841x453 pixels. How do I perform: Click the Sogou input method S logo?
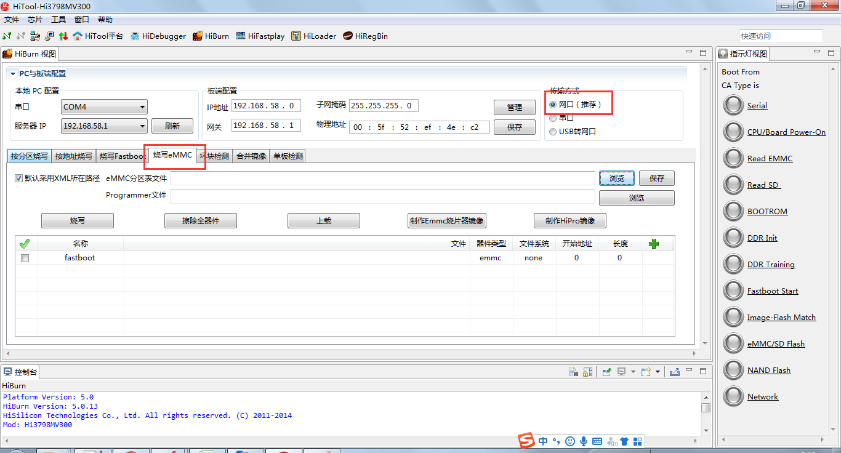526,441
